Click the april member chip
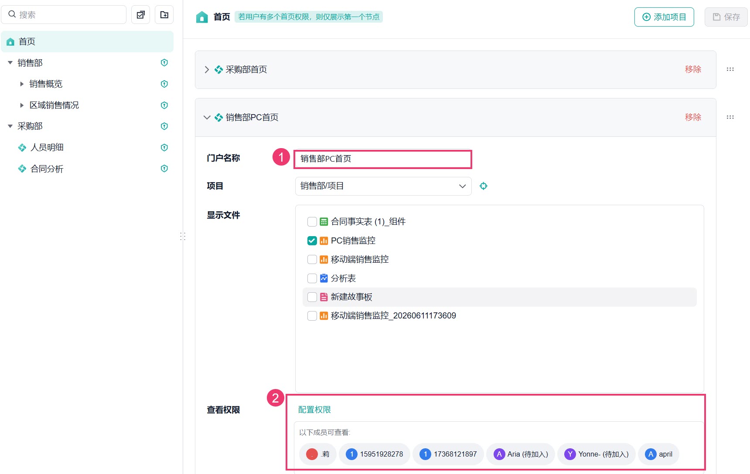This screenshot has height=474, width=750. click(x=658, y=454)
